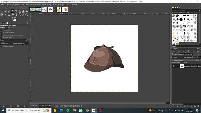Choose Intersect selection mode icon
This screenshot has height=113, width=201.
(x=14, y=28)
